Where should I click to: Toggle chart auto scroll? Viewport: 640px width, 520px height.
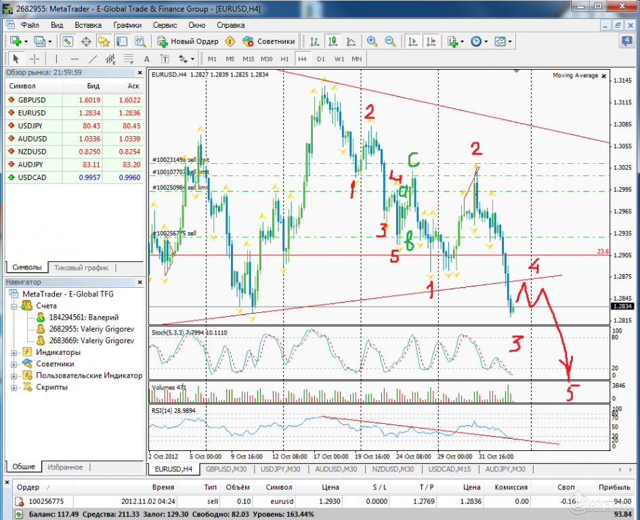[x=412, y=41]
